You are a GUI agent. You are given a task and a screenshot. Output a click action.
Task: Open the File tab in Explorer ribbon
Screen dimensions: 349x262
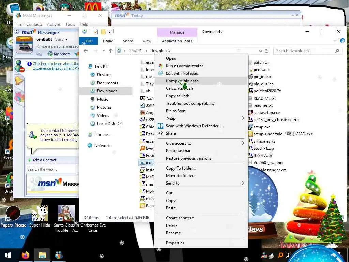[89, 41]
